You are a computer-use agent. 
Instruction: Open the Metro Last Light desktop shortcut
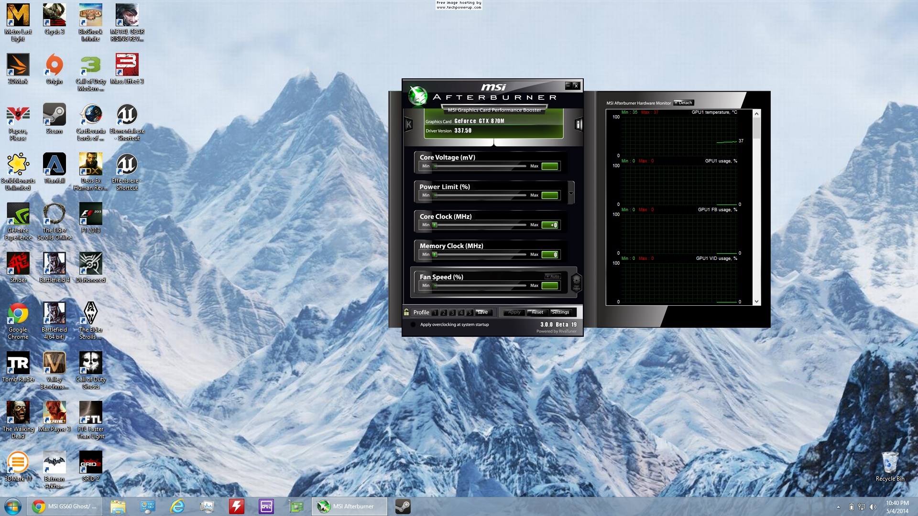click(x=18, y=22)
